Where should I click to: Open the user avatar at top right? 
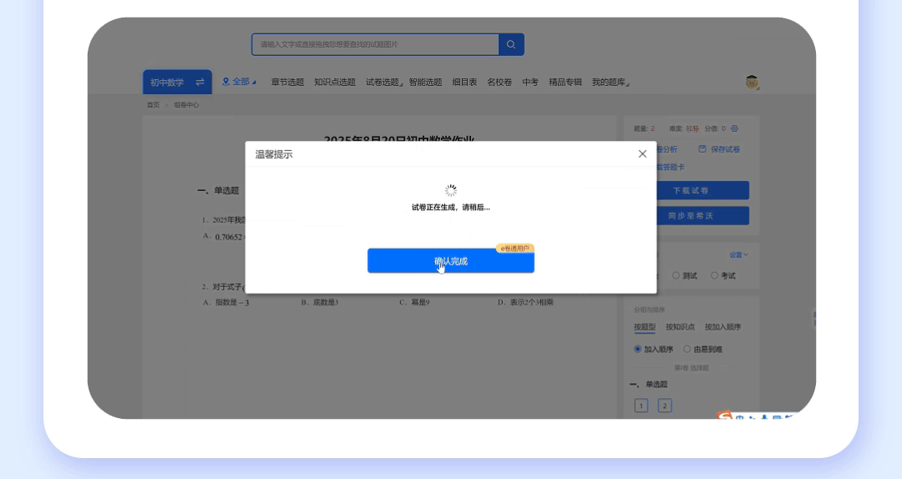tap(753, 82)
